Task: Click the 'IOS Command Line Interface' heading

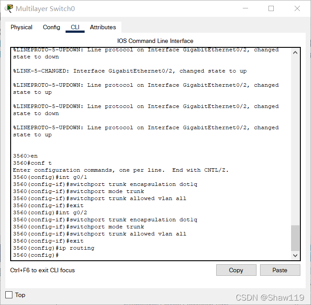Action: tap(155, 41)
